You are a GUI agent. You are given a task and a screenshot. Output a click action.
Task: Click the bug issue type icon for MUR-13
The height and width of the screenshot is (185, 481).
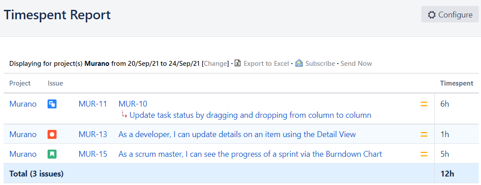[x=52, y=134]
